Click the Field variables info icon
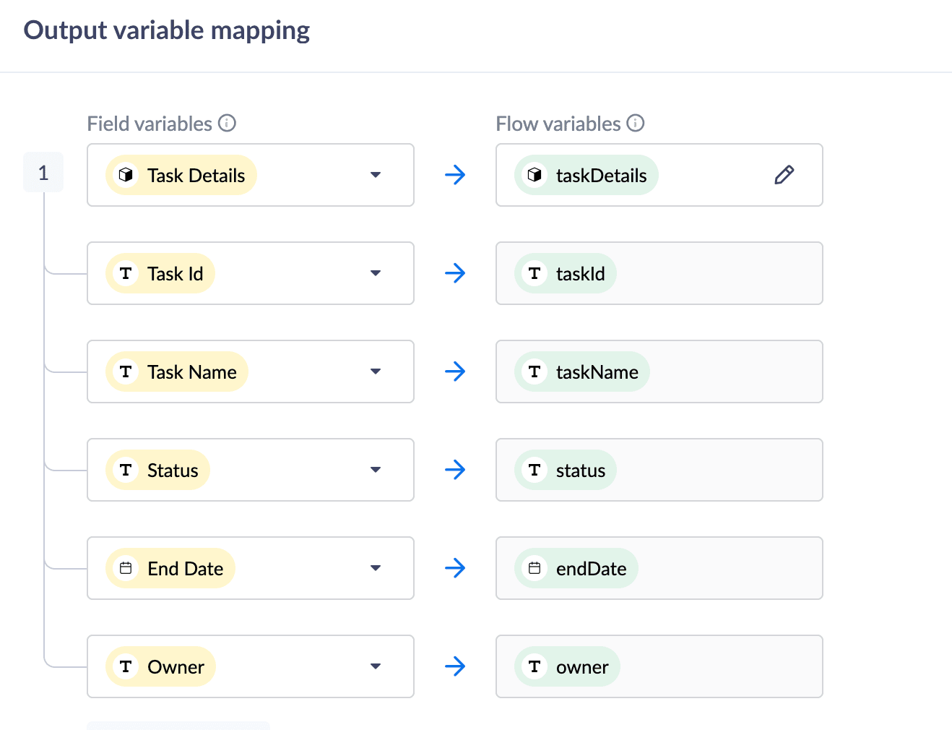 (228, 124)
